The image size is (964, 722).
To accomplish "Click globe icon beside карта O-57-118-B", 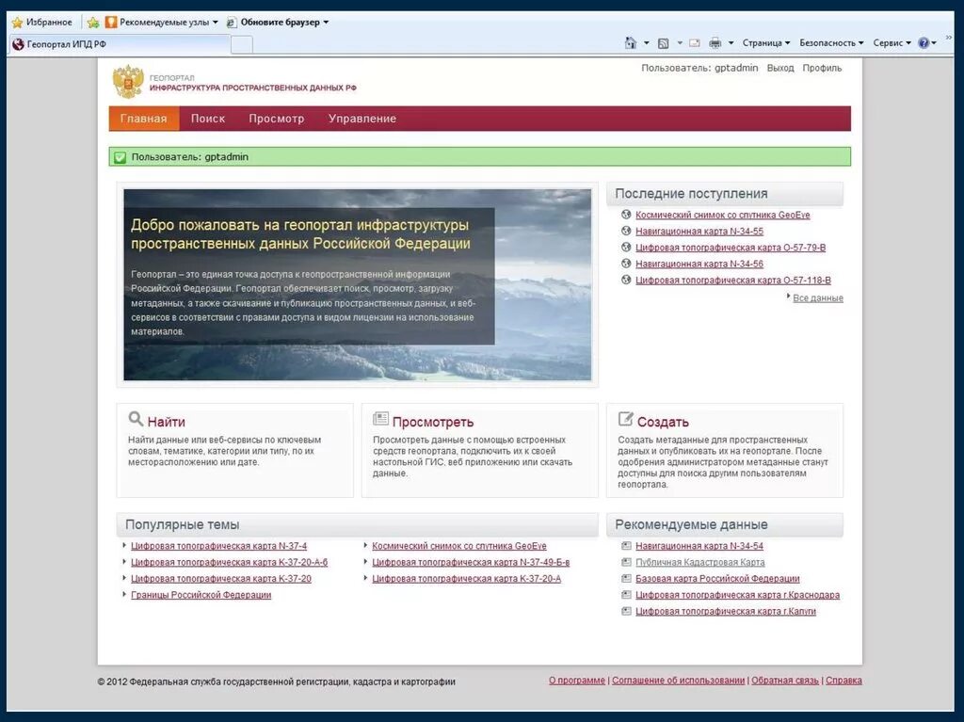I will pos(626,280).
